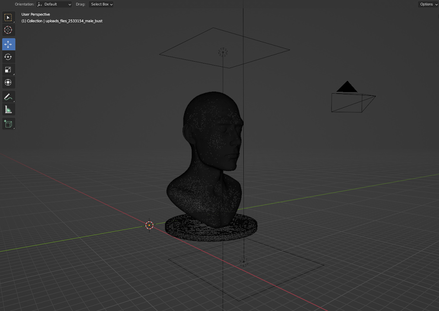This screenshot has width=439, height=311.
Task: Select the Select Box tool icon
Action: (x=8, y=18)
